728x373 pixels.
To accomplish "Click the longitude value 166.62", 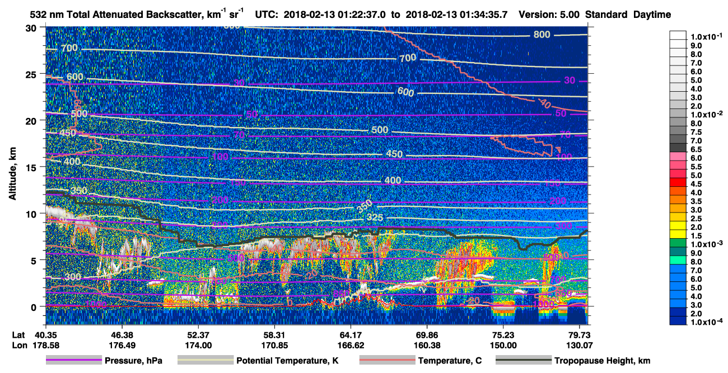I will (x=350, y=344).
